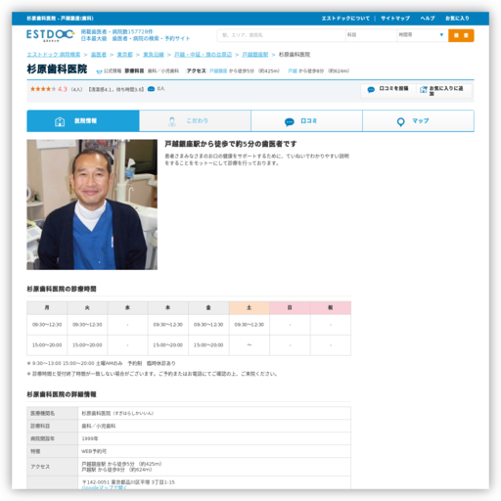Open お気に入り in the top bar
The height and width of the screenshot is (501, 501).
point(457,19)
